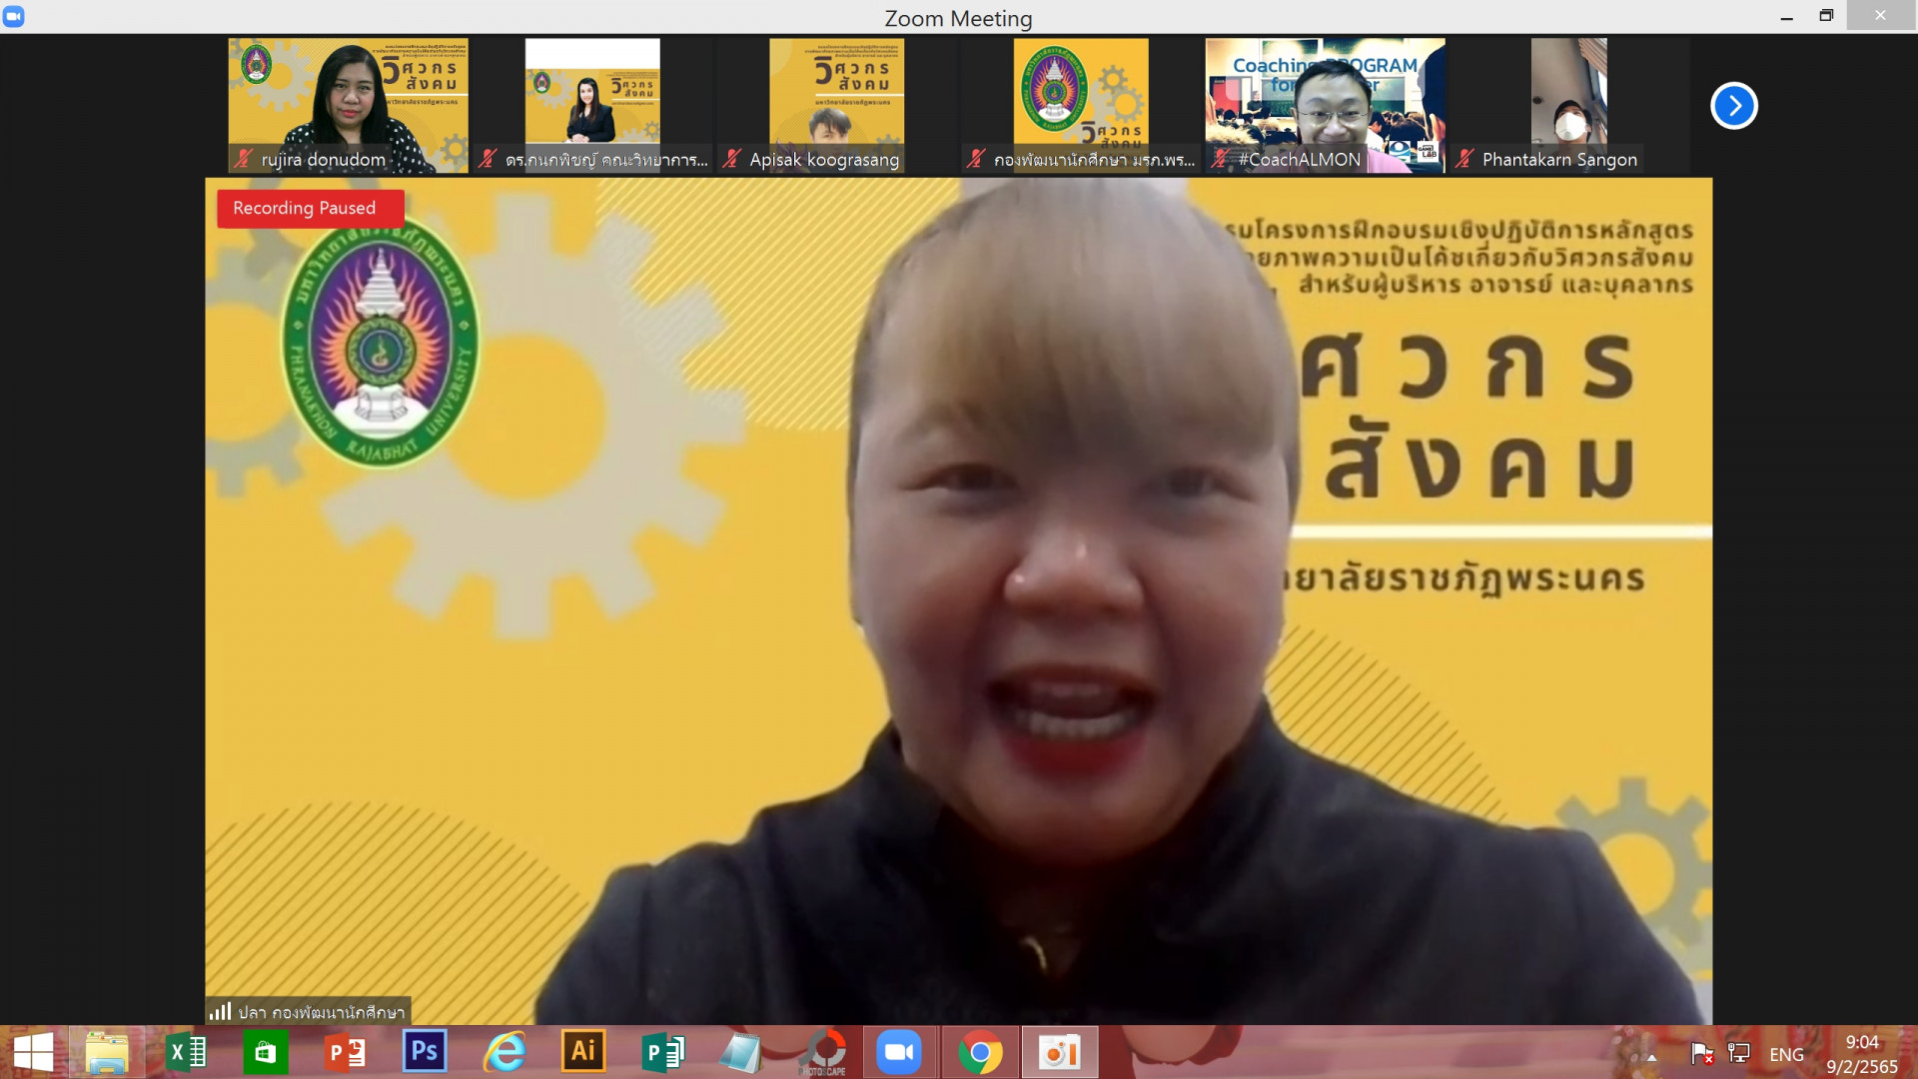Click the Zoom logo in the title bar
The width and height of the screenshot is (1918, 1079).
pyautogui.click(x=14, y=16)
